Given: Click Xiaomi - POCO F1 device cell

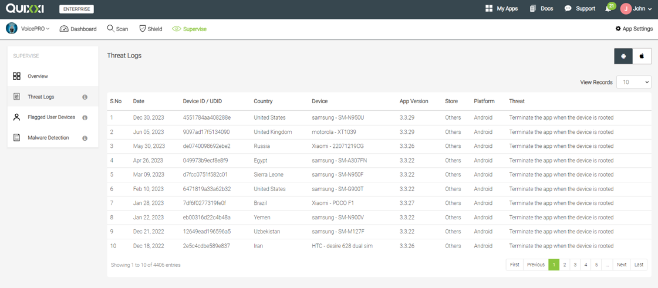Looking at the screenshot, I should click(x=333, y=204).
